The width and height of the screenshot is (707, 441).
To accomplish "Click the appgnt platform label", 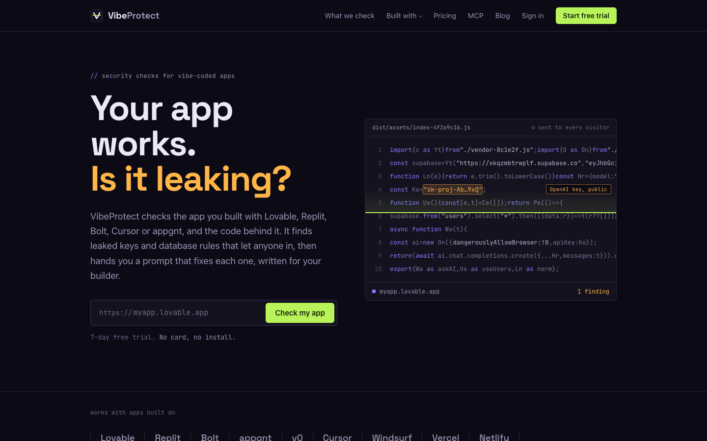I will coord(255,437).
